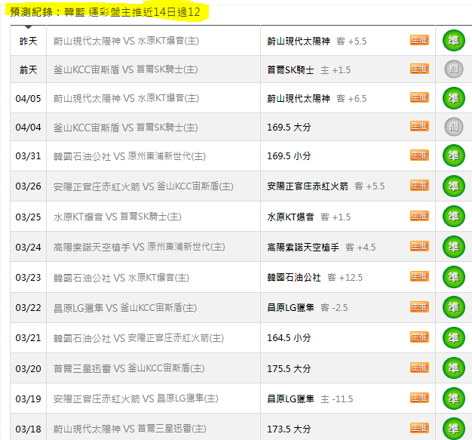Screen dimensions: 472x440
Task: Open matchup 安陽正官庄赤紅火箭 VS 昌原LG獵隼(主)
Action: 136,398
